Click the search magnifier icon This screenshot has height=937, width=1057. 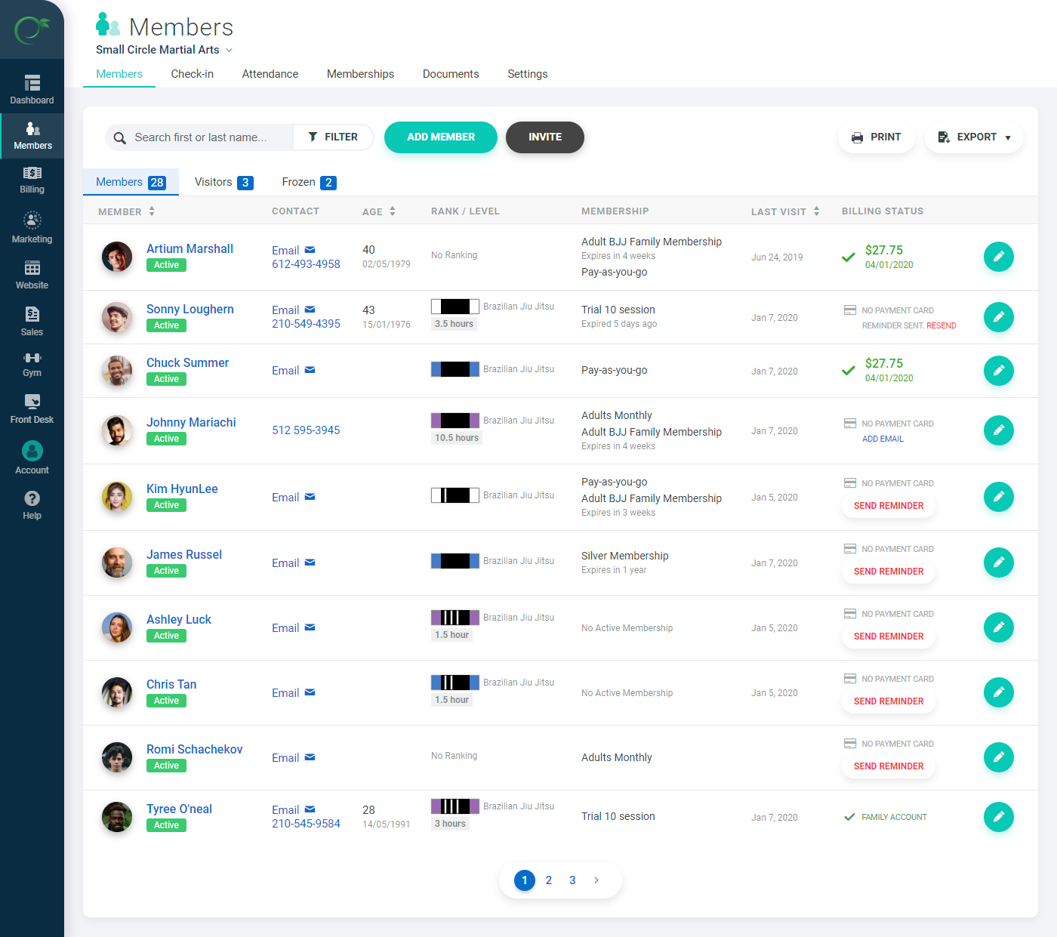pos(119,138)
